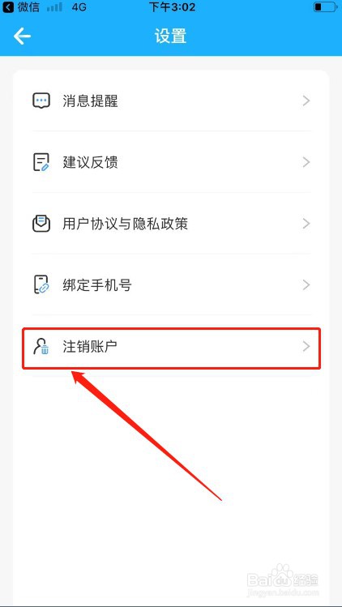Expand 用户协议与隐私政策 via its chevron
This screenshot has width=342, height=607.
[x=306, y=224]
